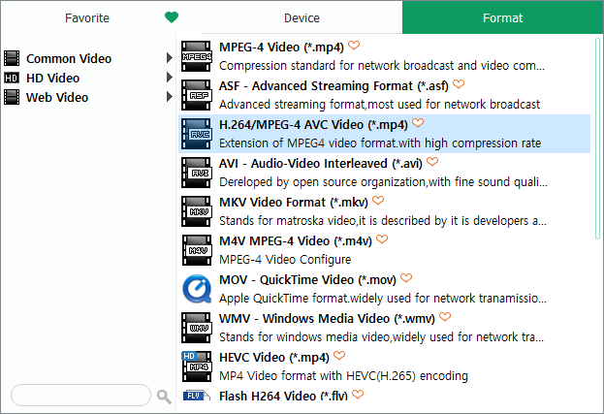The width and height of the screenshot is (604, 414).
Task: Click the Common Video film icon
Action: coord(12,58)
